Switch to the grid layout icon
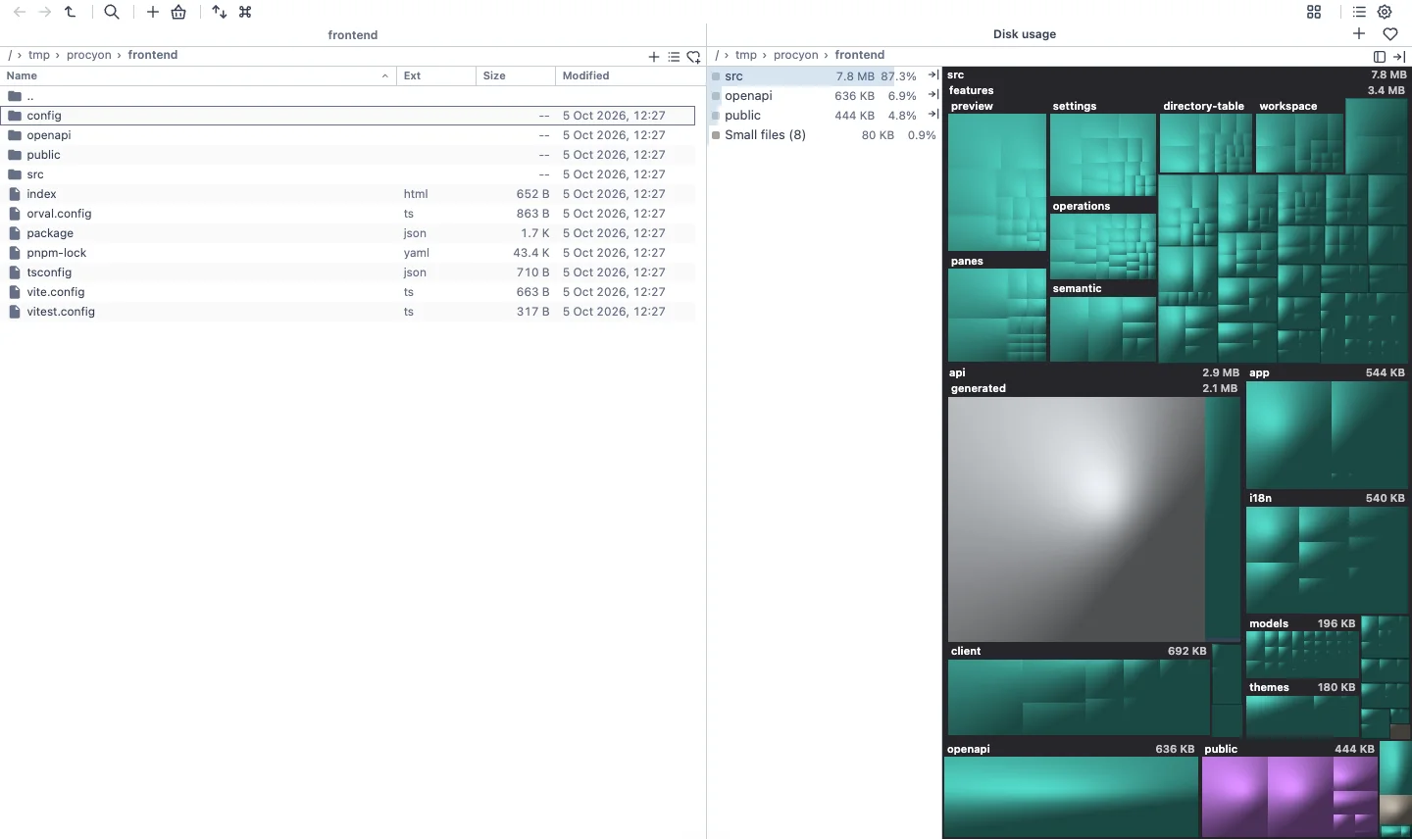The image size is (1412, 839). (x=1314, y=12)
